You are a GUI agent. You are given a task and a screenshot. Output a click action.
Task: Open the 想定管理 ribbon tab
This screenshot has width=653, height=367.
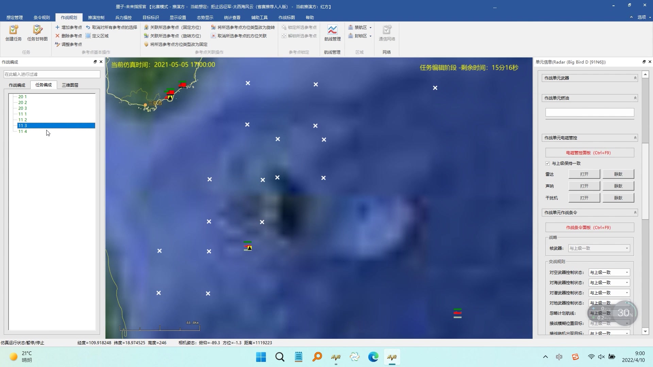pyautogui.click(x=15, y=17)
